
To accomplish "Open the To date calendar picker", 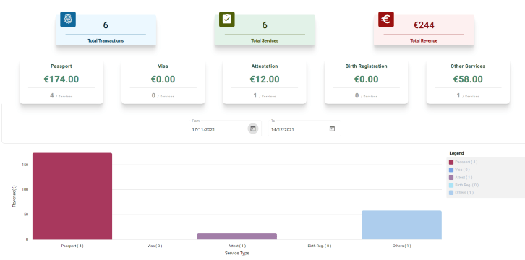I will [x=332, y=129].
